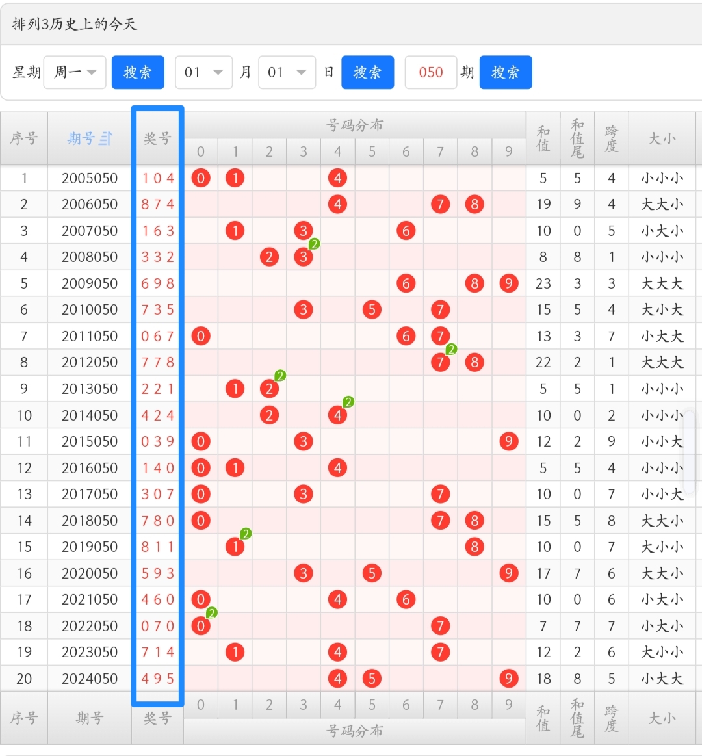This screenshot has height=756, width=702.
Task: Open the day dropdown before 日
Action: tap(287, 72)
